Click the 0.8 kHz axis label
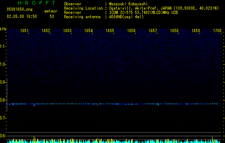 pyautogui.click(x=3, y=100)
